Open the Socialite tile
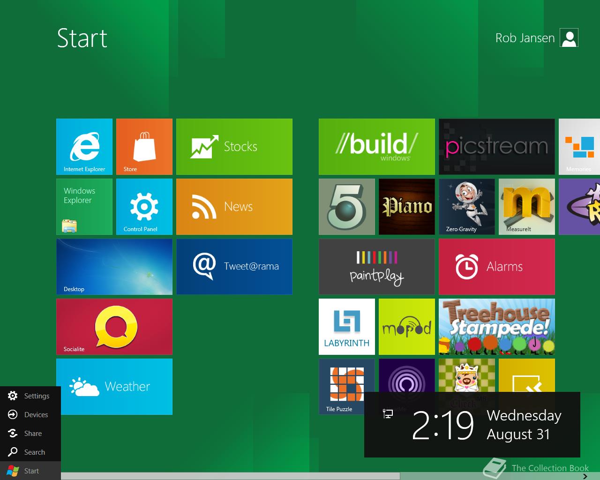The width and height of the screenshot is (600, 480). click(x=114, y=327)
